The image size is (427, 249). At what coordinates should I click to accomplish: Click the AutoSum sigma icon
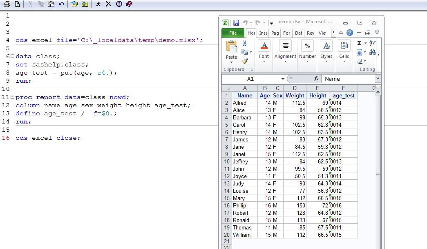360,43
